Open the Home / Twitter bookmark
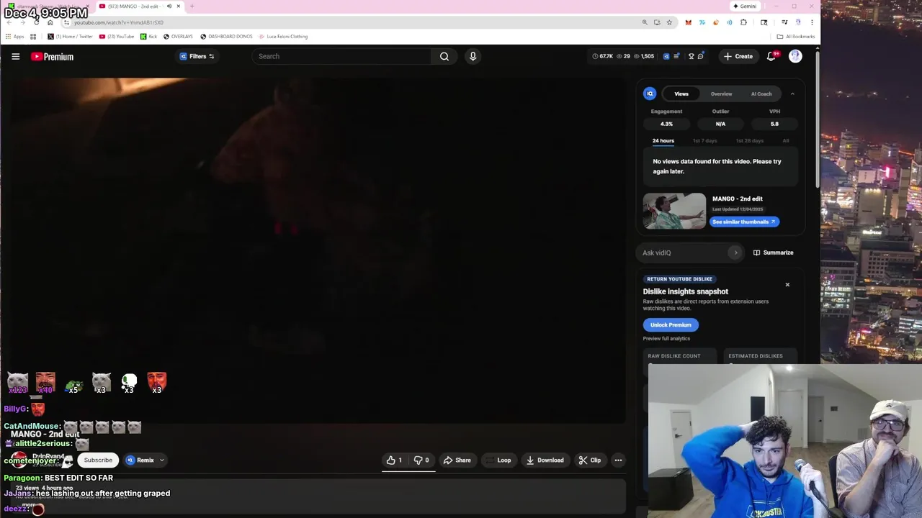This screenshot has width=922, height=518. 70,37
